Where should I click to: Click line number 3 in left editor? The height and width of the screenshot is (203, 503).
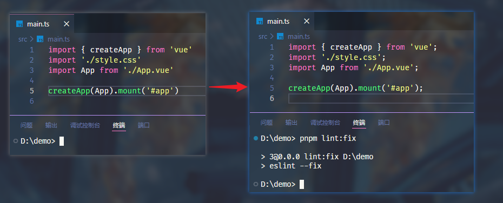(x=32, y=70)
